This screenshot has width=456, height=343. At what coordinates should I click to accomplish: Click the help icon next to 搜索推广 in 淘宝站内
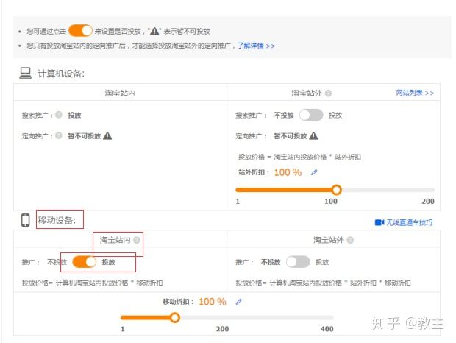[x=59, y=115]
